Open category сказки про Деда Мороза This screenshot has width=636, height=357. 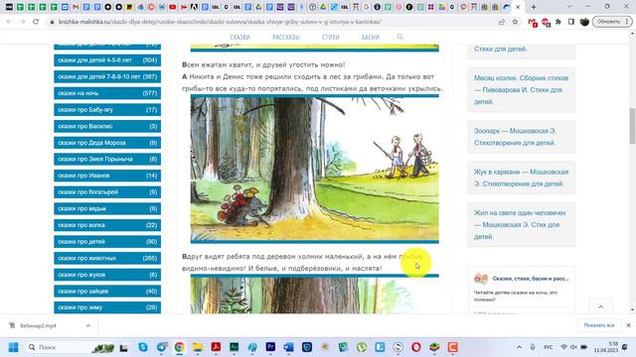(x=107, y=143)
